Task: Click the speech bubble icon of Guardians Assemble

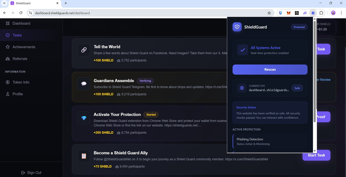Action: (x=84, y=84)
